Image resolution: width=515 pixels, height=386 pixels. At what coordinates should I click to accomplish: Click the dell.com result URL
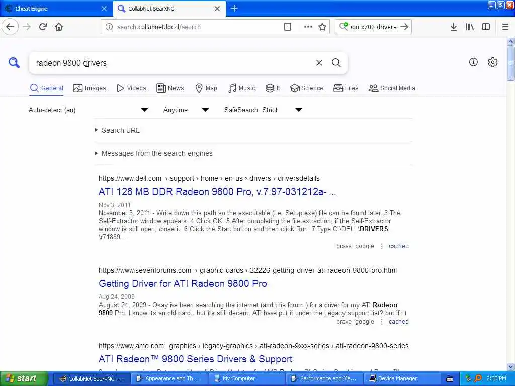(x=209, y=178)
